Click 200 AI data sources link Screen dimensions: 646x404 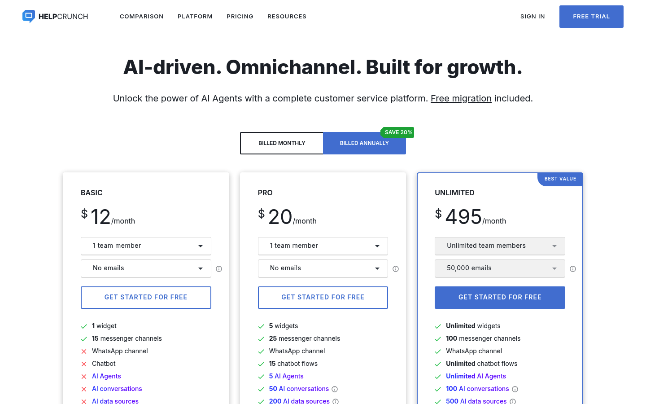tap(299, 401)
